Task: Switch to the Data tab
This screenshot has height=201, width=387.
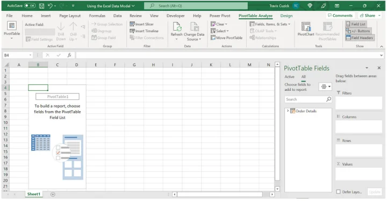Action: tap(117, 16)
